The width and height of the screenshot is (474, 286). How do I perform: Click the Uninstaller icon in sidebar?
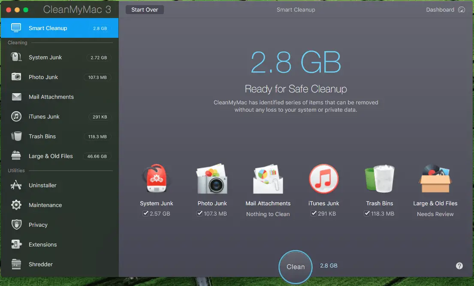16,185
